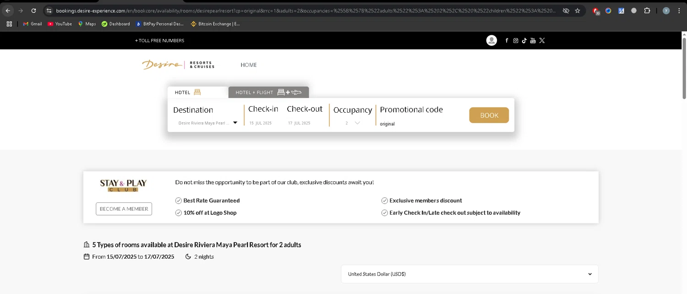The image size is (687, 294).
Task: Open the BitPay Personal Dashboard bookmark
Action: pos(160,24)
